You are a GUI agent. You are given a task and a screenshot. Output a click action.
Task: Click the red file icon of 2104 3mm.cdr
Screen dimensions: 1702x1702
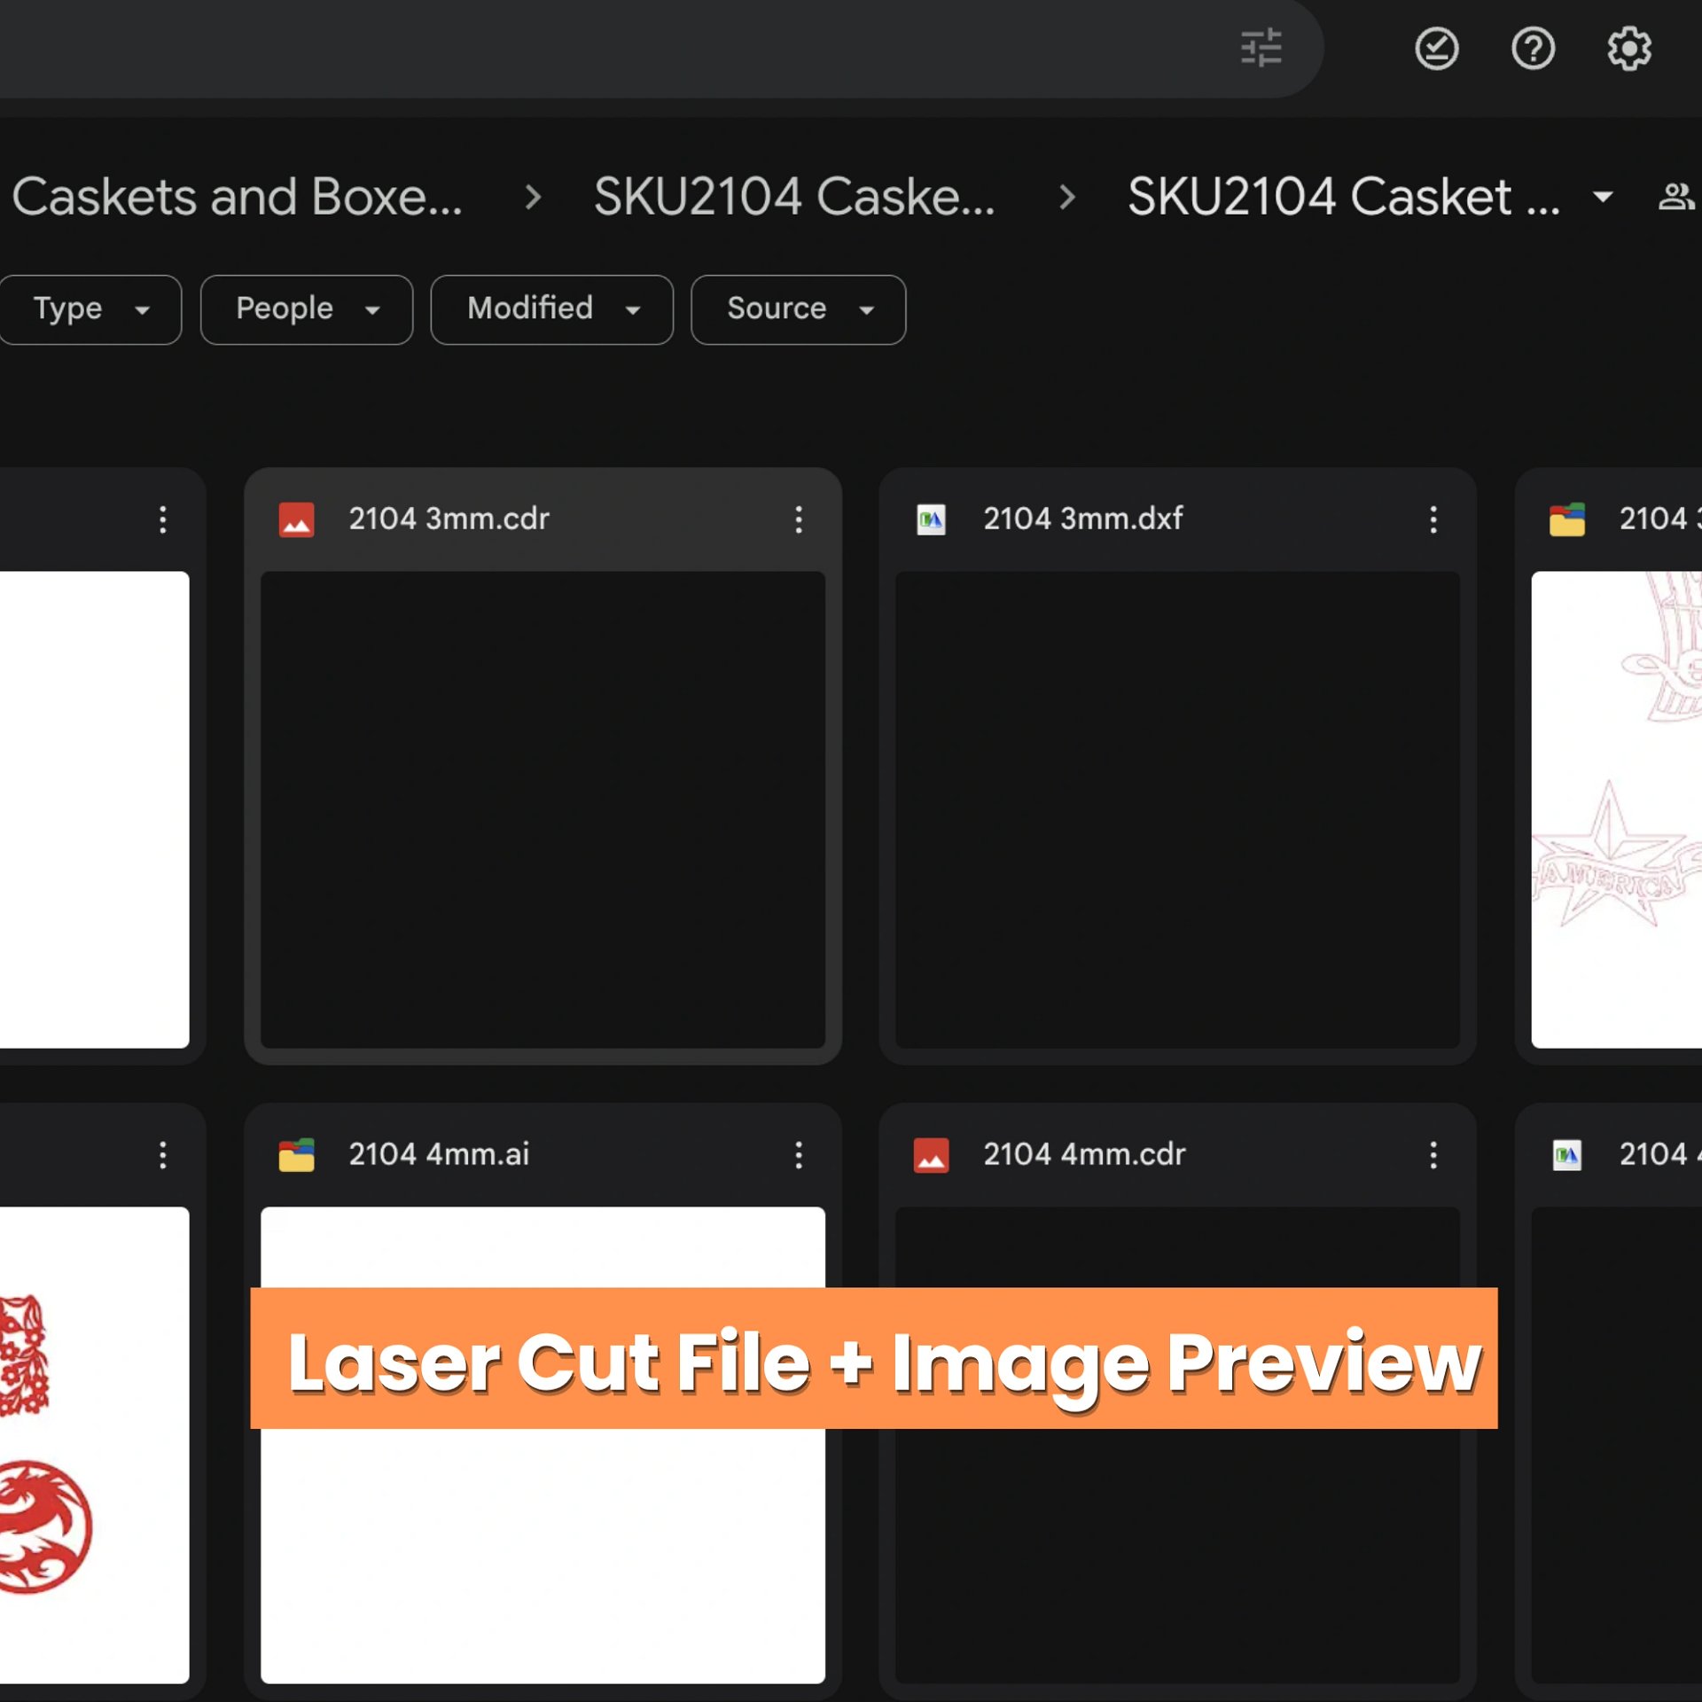click(296, 519)
